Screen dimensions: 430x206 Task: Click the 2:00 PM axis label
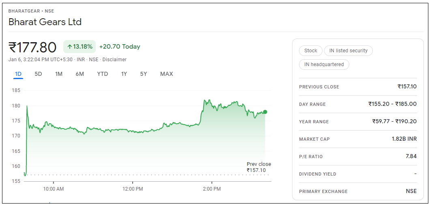[x=212, y=189]
